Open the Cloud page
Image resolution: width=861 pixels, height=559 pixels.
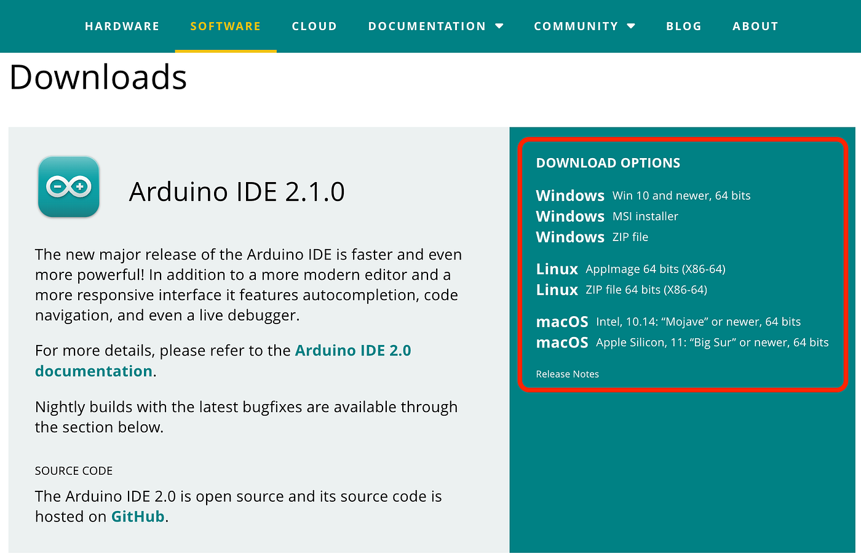pyautogui.click(x=314, y=26)
